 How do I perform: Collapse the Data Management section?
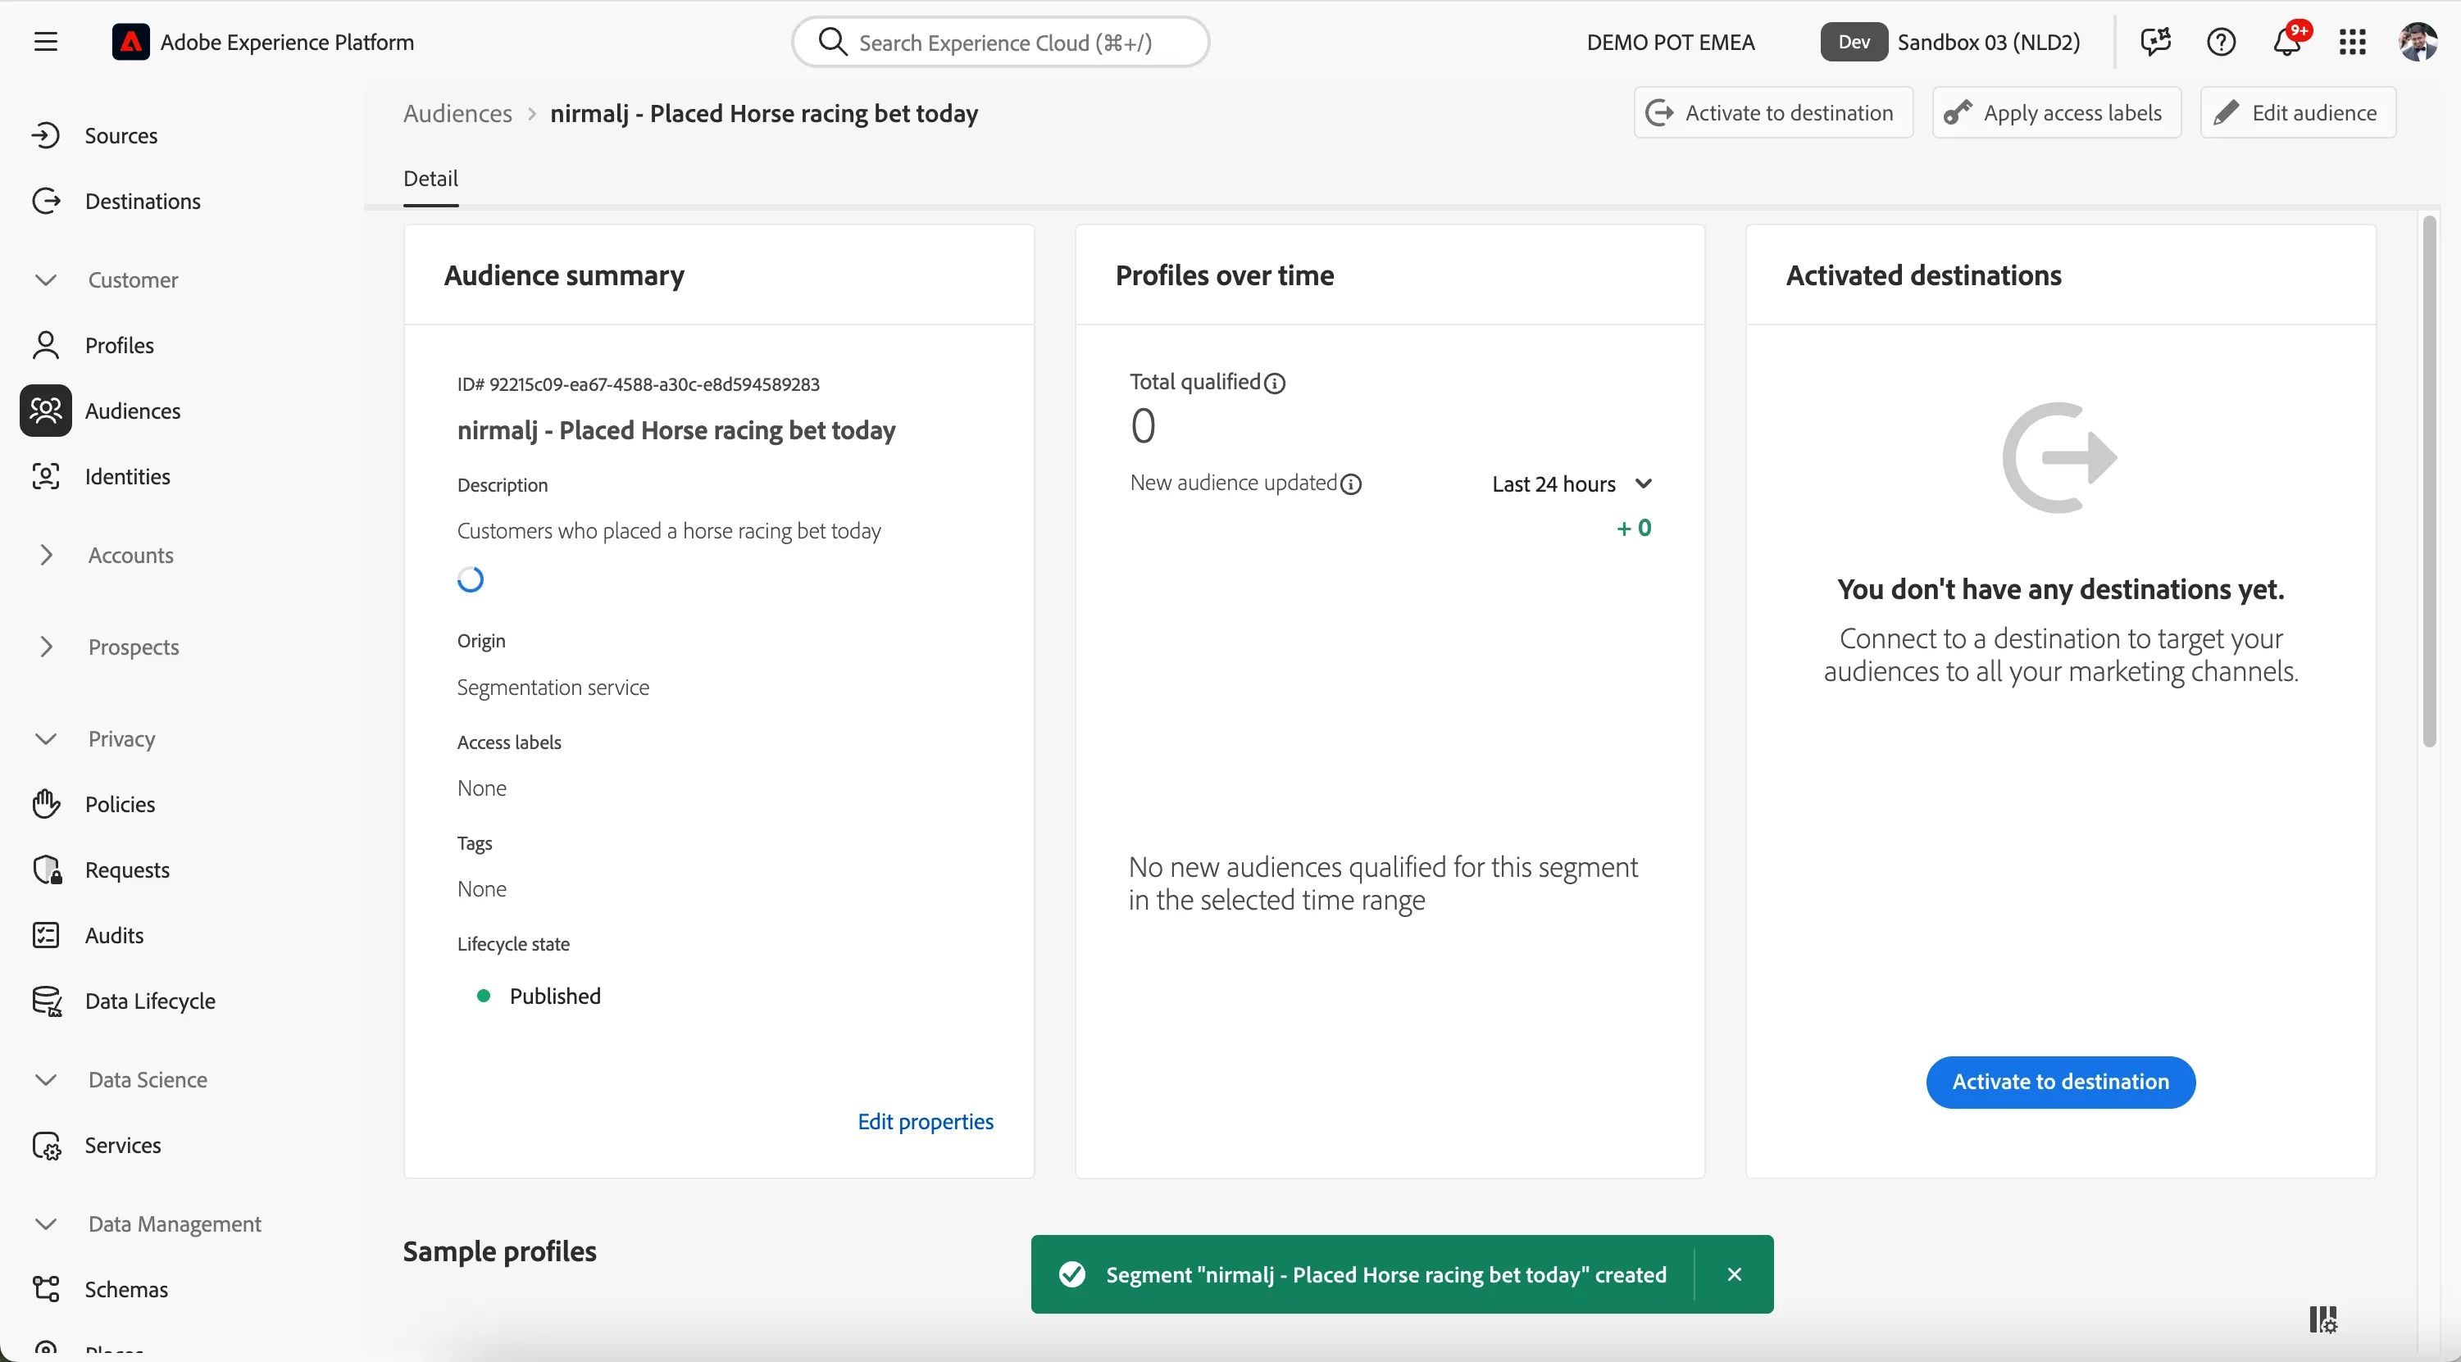click(x=46, y=1224)
